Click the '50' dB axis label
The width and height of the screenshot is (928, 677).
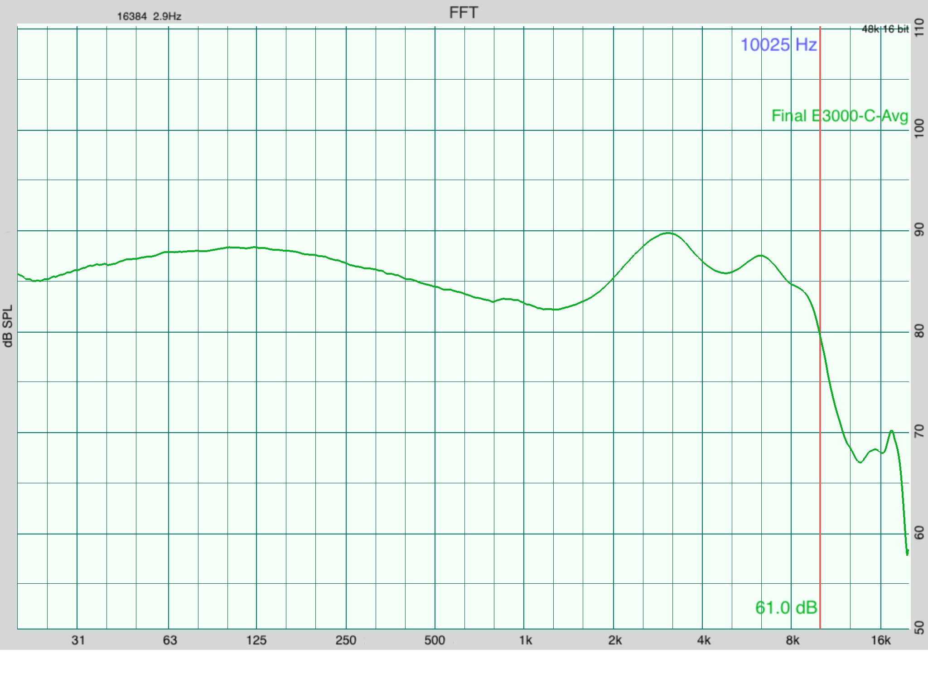pyautogui.click(x=919, y=628)
